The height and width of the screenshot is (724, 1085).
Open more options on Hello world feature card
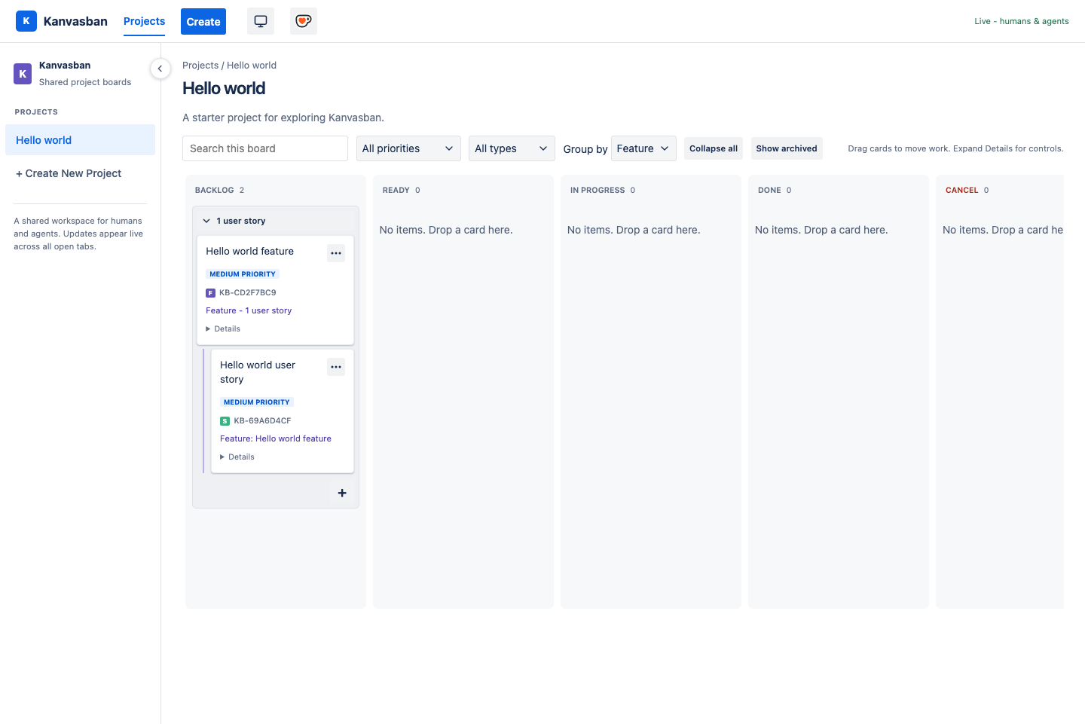(x=336, y=253)
